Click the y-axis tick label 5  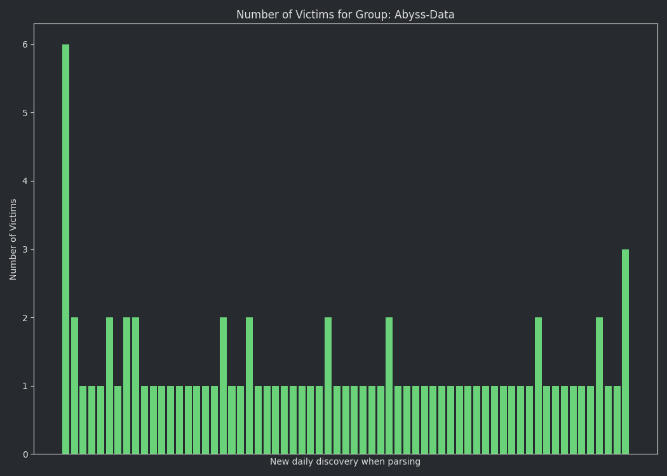pos(25,113)
